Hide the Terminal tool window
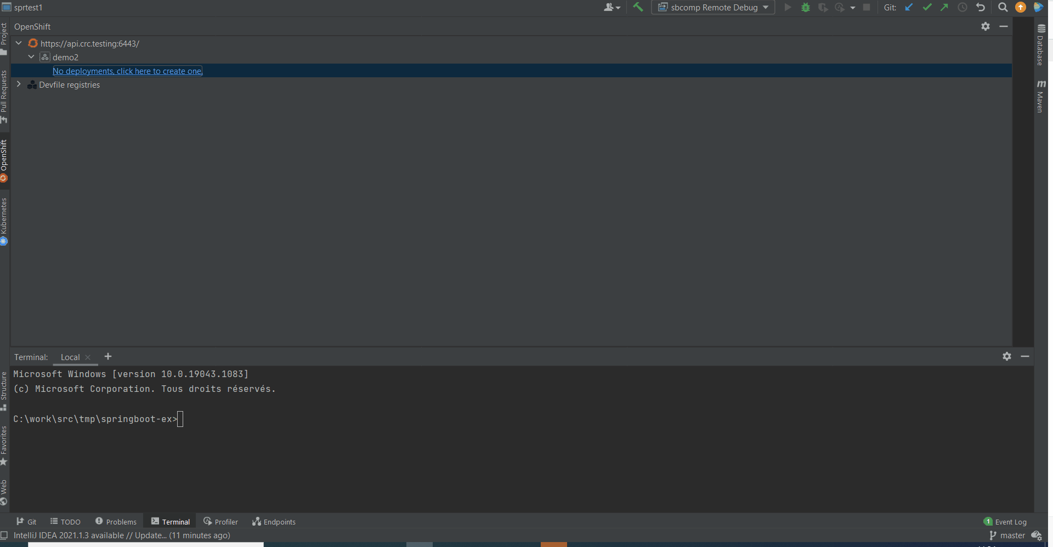The image size is (1053, 547). (1025, 356)
